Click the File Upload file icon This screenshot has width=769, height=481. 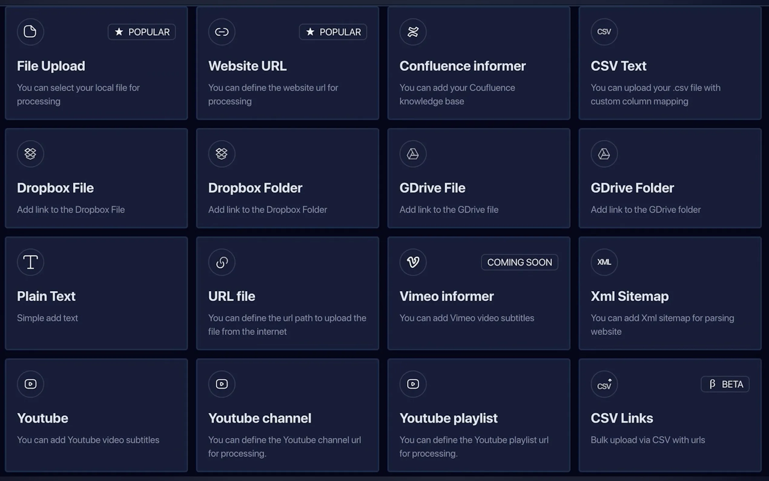click(x=31, y=32)
